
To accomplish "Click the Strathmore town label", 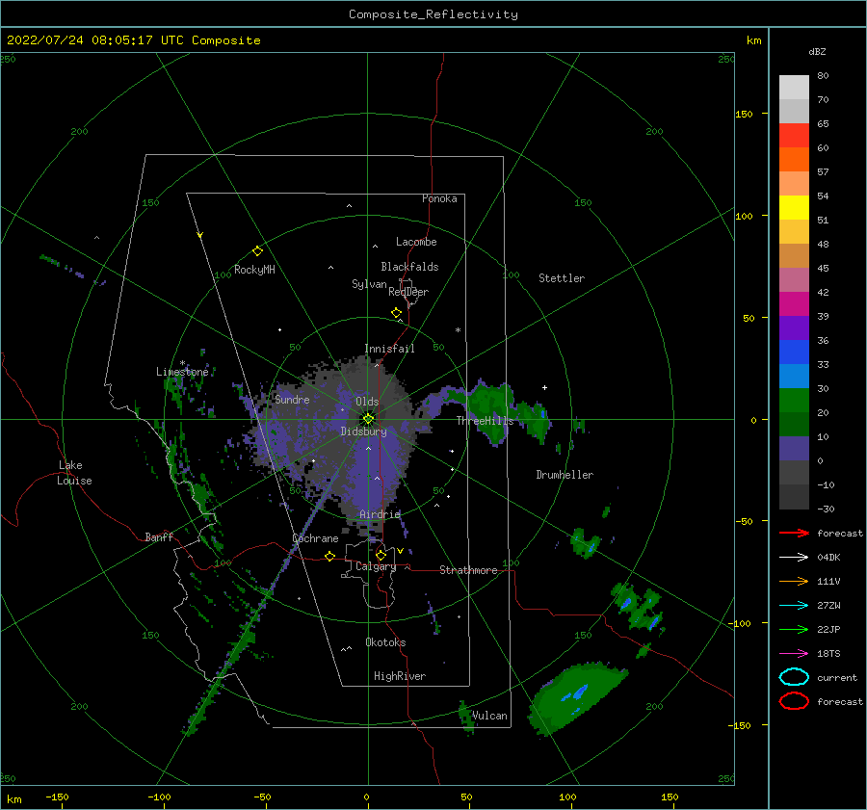I will [468, 570].
